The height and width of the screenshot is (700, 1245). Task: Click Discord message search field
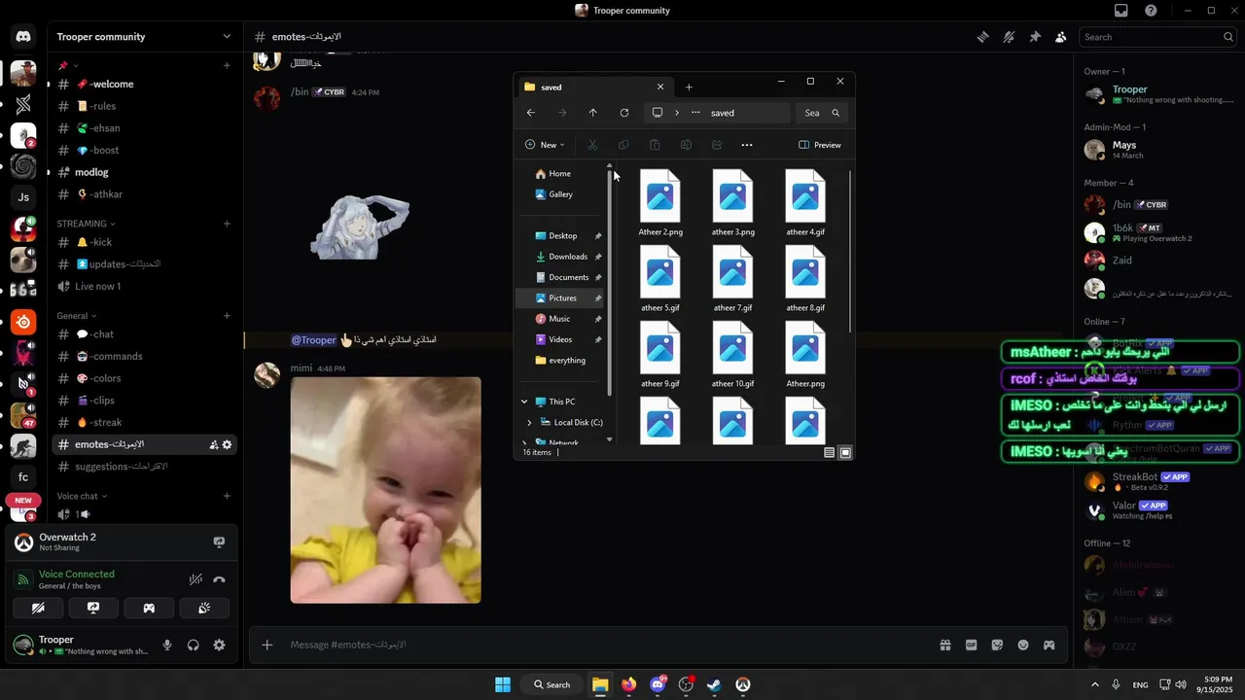[x=1158, y=37]
